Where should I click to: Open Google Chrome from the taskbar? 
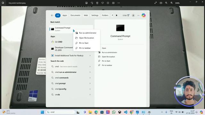point(132,112)
